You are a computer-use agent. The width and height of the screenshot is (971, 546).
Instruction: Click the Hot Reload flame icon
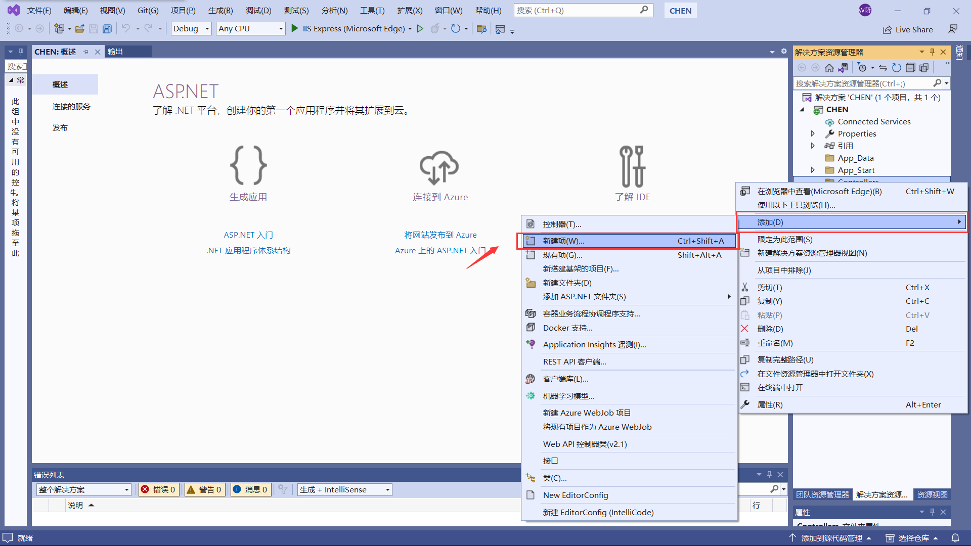click(434, 29)
